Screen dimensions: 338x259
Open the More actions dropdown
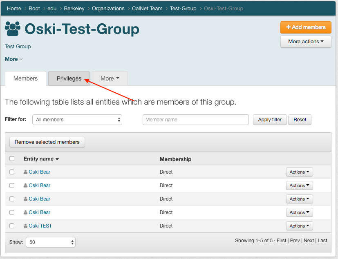coord(306,41)
